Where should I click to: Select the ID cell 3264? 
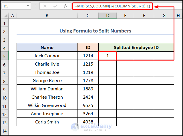coord(88,113)
